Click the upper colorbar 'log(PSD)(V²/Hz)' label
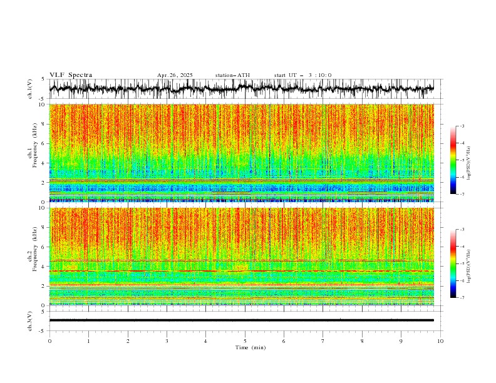The height and width of the screenshot is (383, 496). (469, 163)
